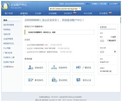Click the 434 value in the QQ panel

click(x=102, y=52)
